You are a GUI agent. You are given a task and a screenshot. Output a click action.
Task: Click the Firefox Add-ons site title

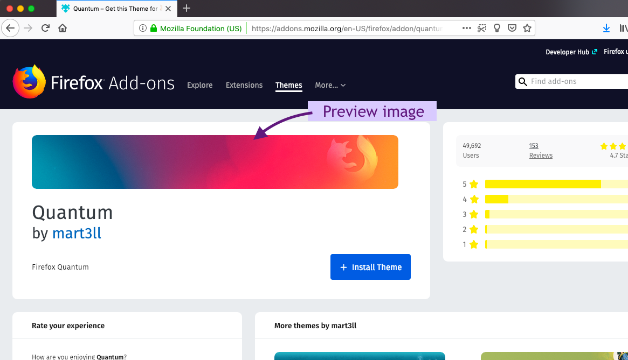click(113, 83)
